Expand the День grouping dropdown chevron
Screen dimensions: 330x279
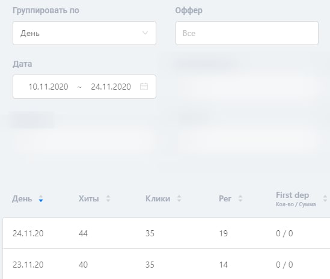pos(145,33)
